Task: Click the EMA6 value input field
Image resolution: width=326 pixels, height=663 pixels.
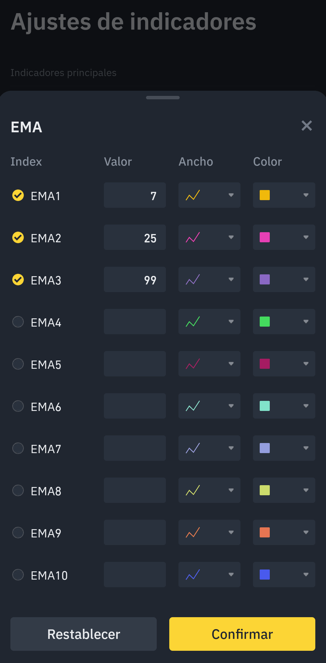Action: [x=135, y=406]
